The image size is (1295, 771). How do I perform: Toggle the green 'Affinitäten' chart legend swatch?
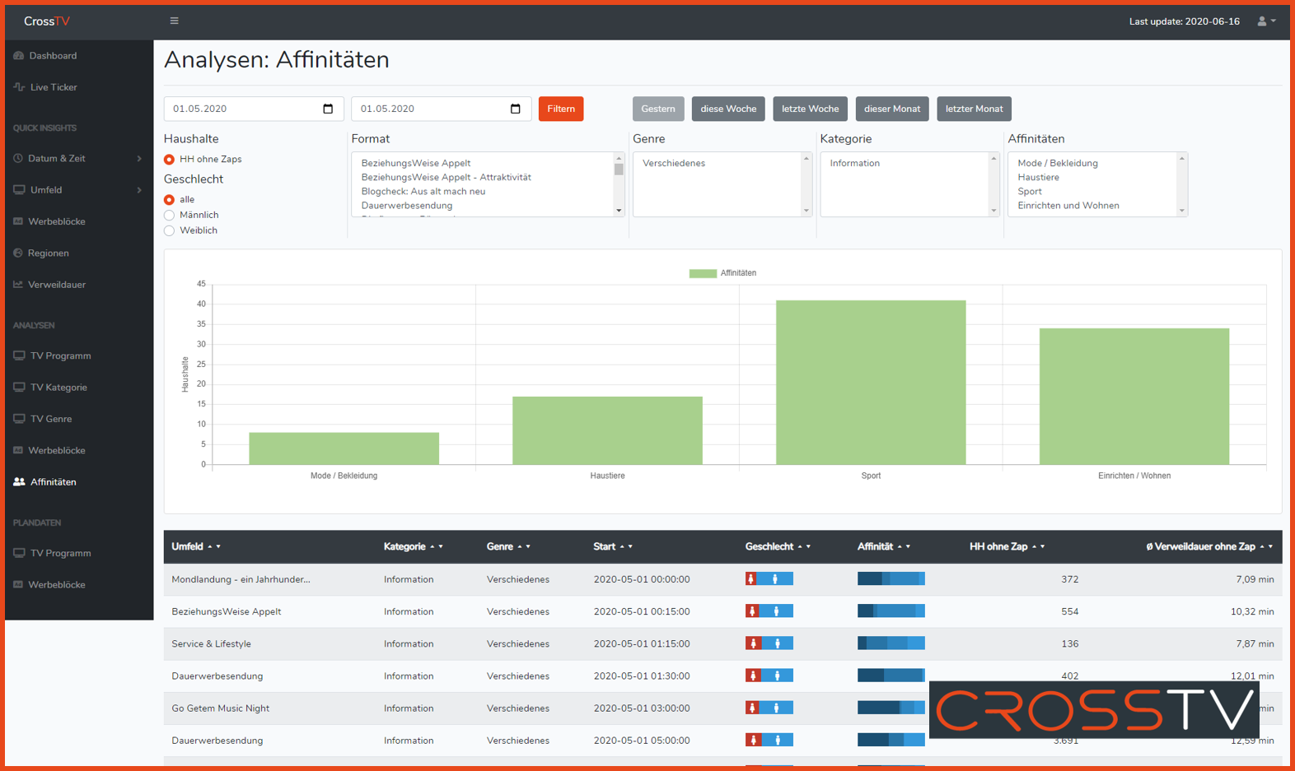(x=703, y=273)
